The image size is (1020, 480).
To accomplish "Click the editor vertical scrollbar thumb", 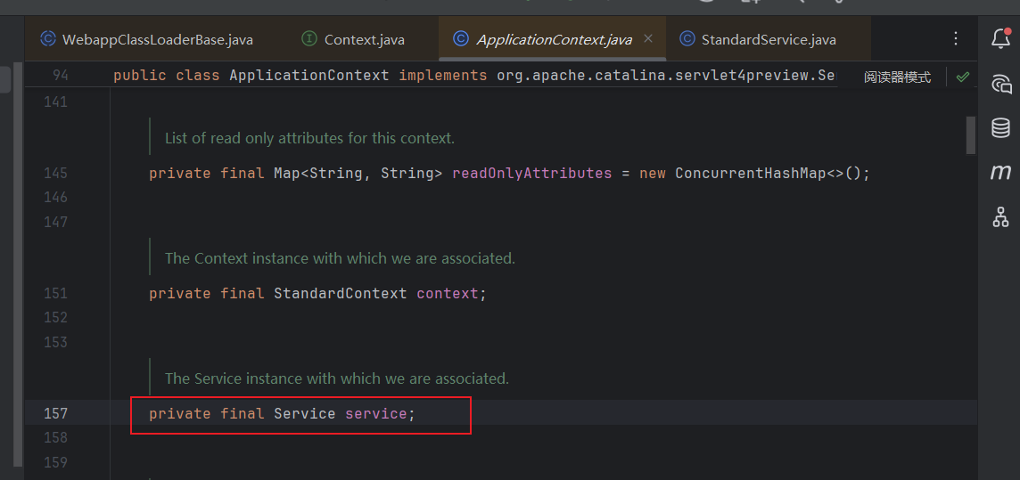I will point(971,135).
